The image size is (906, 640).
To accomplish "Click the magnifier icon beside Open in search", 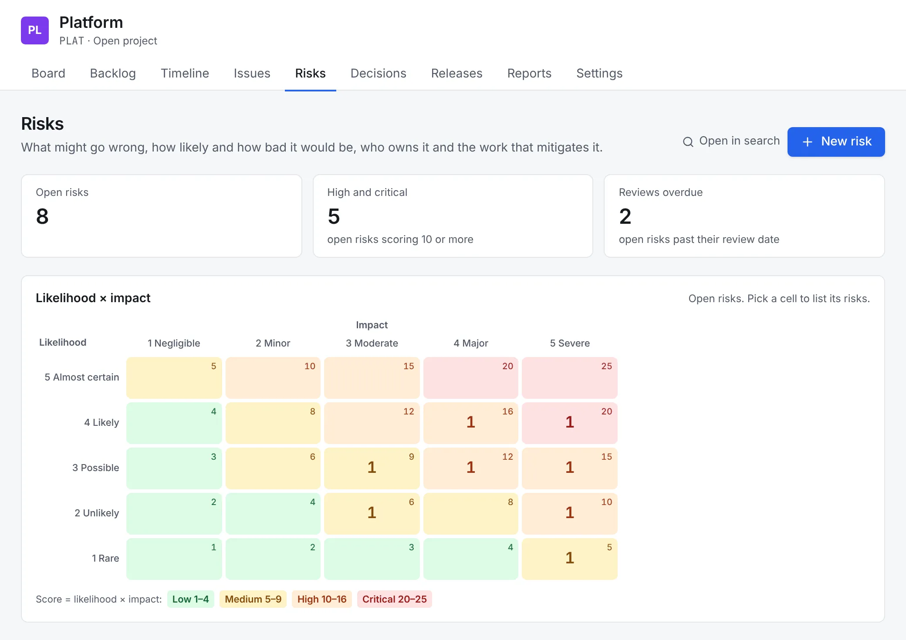I will 688,142.
